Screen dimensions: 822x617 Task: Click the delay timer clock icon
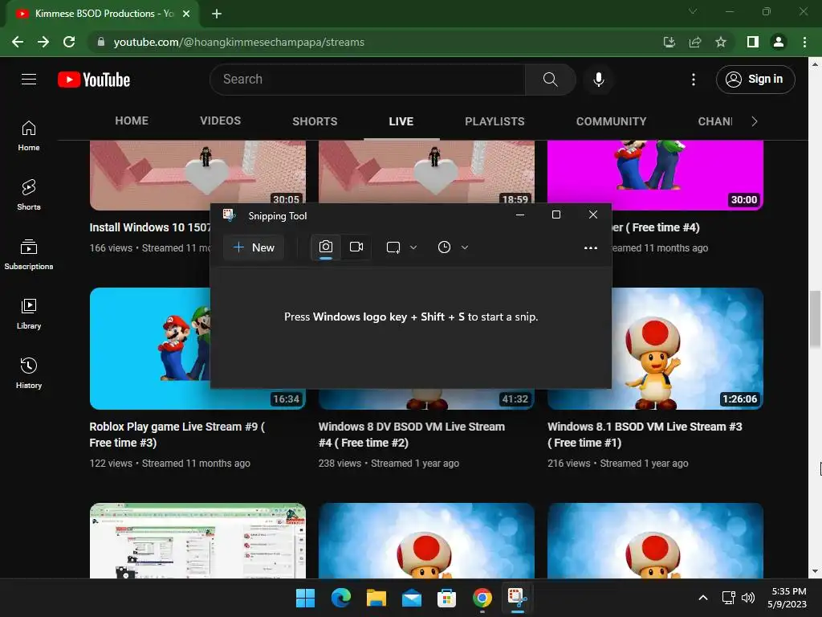(444, 247)
